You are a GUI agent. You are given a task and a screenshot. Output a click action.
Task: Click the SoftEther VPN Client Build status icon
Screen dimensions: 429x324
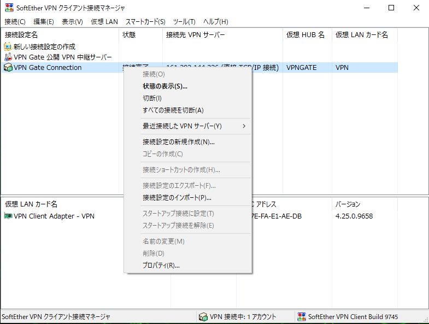[x=301, y=316]
